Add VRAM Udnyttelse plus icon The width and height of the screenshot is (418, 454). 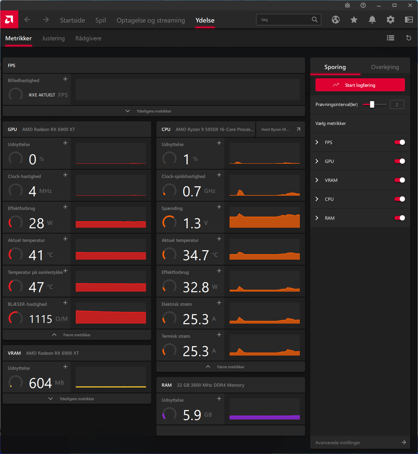[x=65, y=367]
